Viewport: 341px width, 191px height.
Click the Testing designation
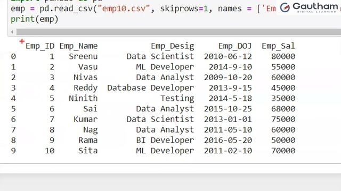(x=177, y=99)
